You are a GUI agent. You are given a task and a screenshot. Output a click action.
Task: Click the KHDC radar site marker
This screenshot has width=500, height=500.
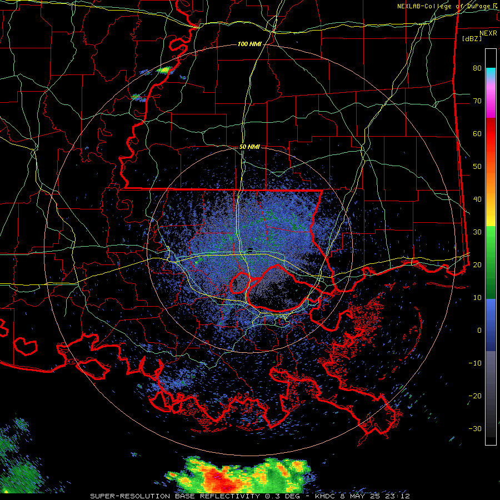click(251, 249)
